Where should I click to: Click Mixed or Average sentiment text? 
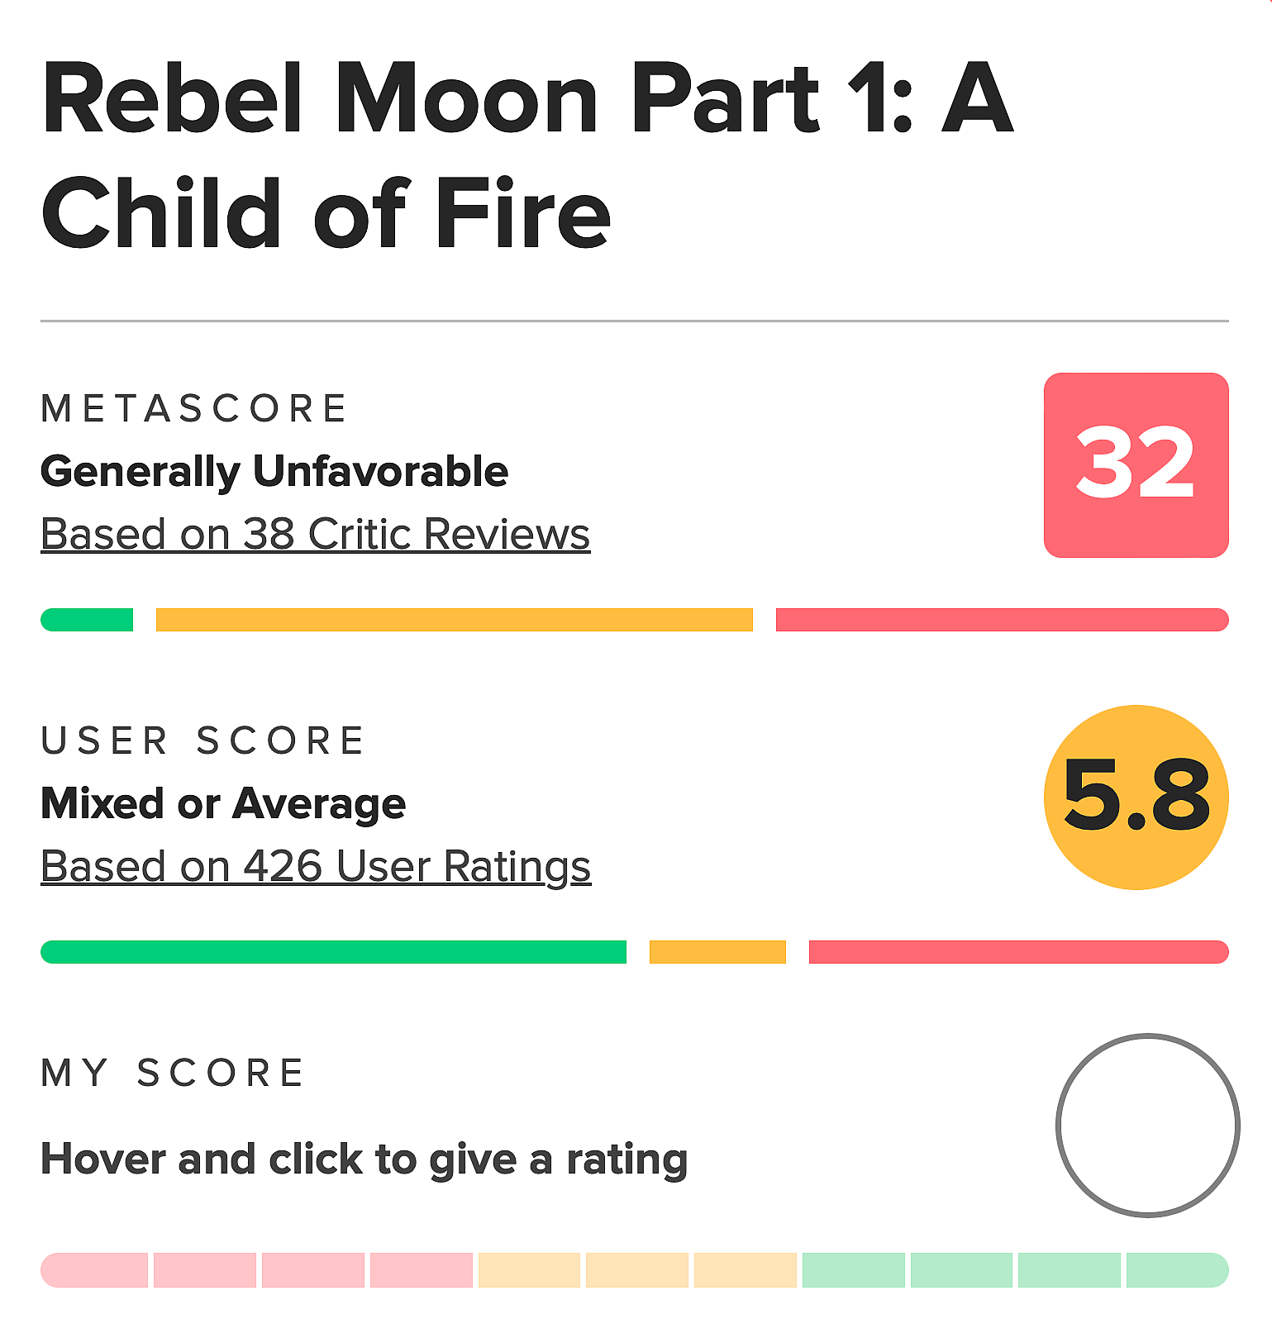(223, 802)
